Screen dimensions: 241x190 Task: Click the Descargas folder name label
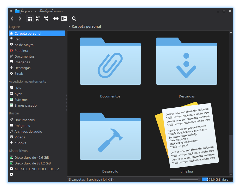coord(187,96)
